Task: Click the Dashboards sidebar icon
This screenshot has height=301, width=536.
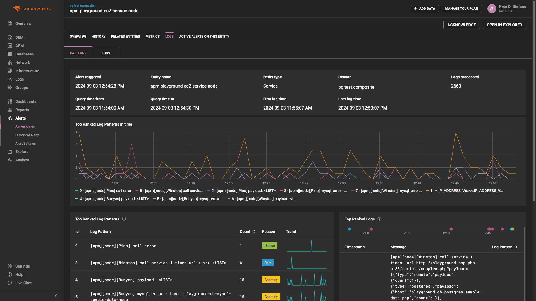Action: 10,101
